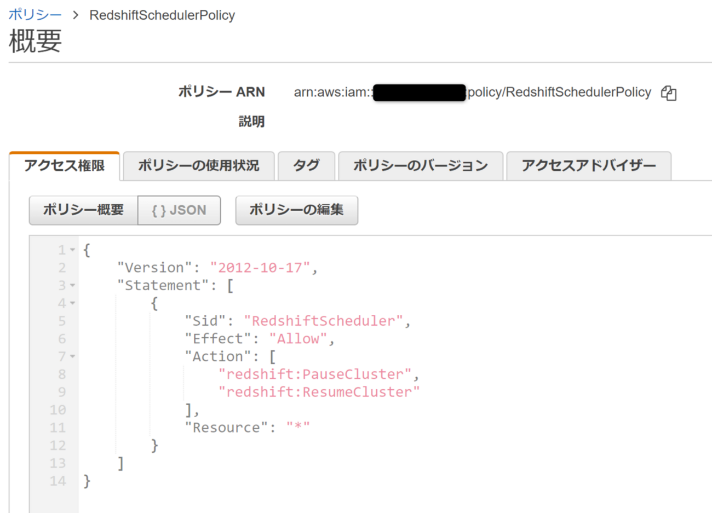Viewport: 712px width, 513px height.
Task: Switch to the ポリシーのバージョン tab
Action: click(421, 166)
